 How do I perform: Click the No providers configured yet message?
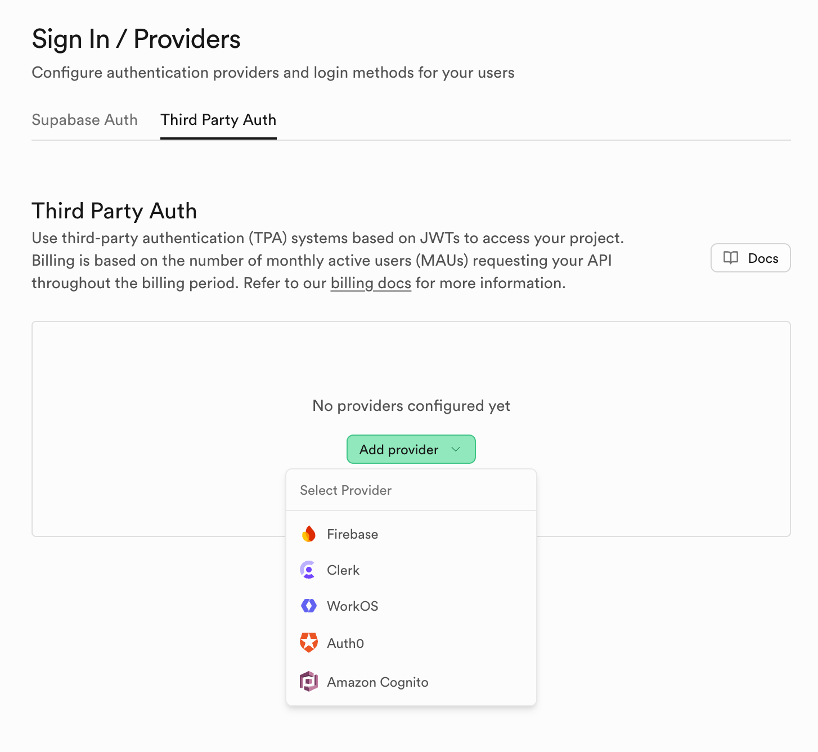click(x=411, y=406)
